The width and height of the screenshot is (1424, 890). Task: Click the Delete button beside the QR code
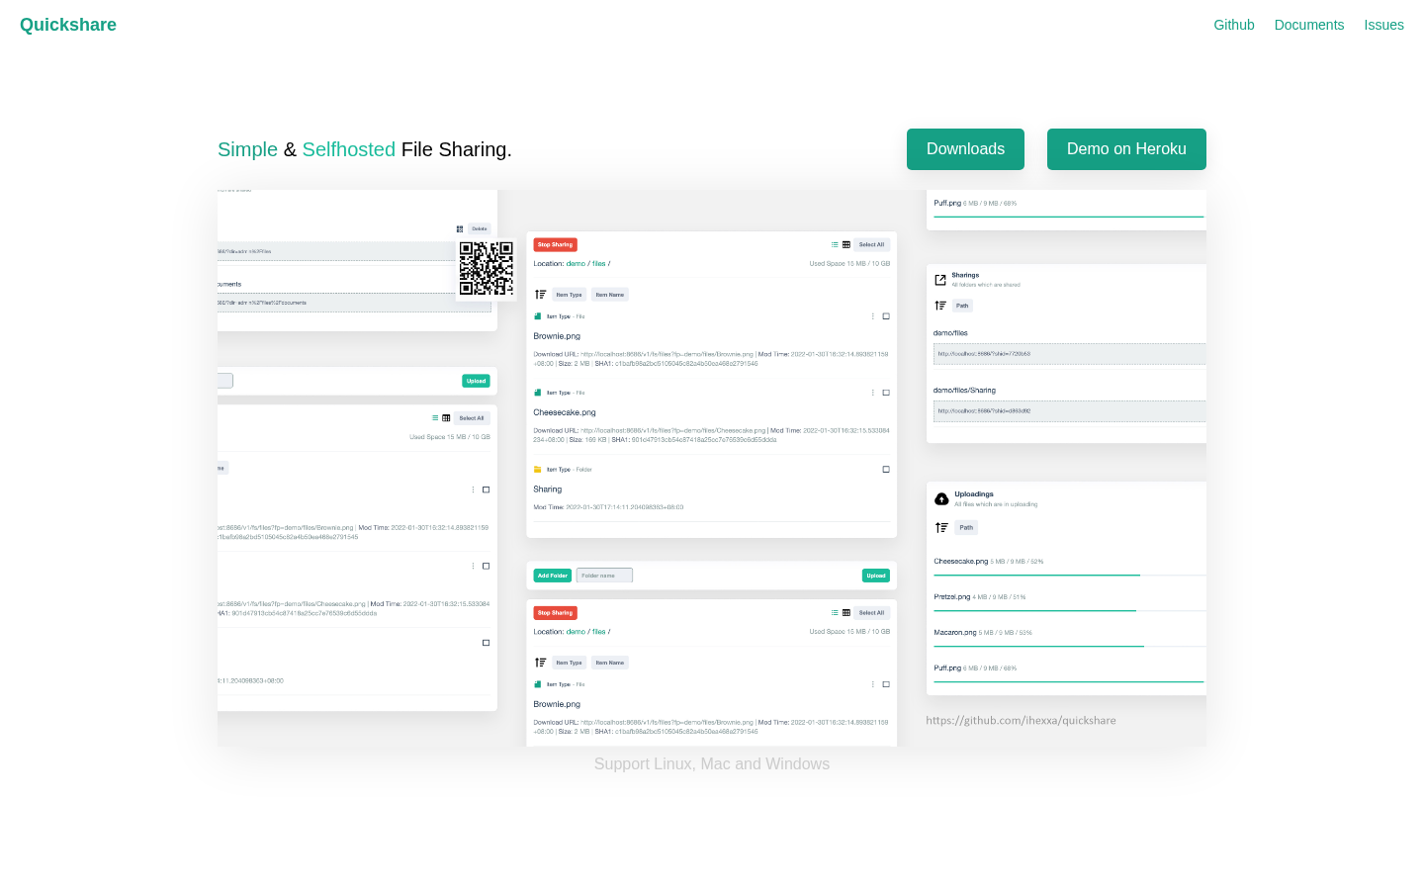coord(480,228)
